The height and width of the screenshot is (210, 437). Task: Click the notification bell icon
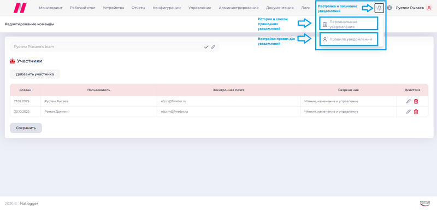(x=379, y=8)
